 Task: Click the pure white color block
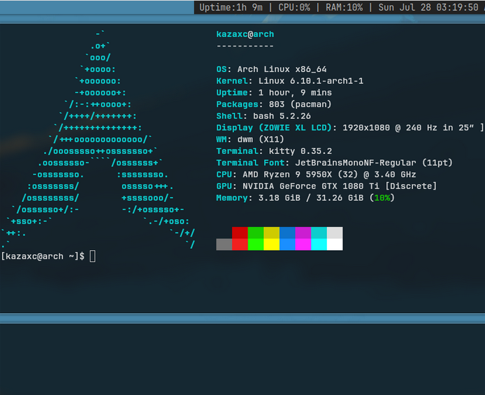335,244
